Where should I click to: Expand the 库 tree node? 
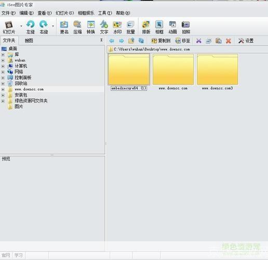(x=3, y=55)
